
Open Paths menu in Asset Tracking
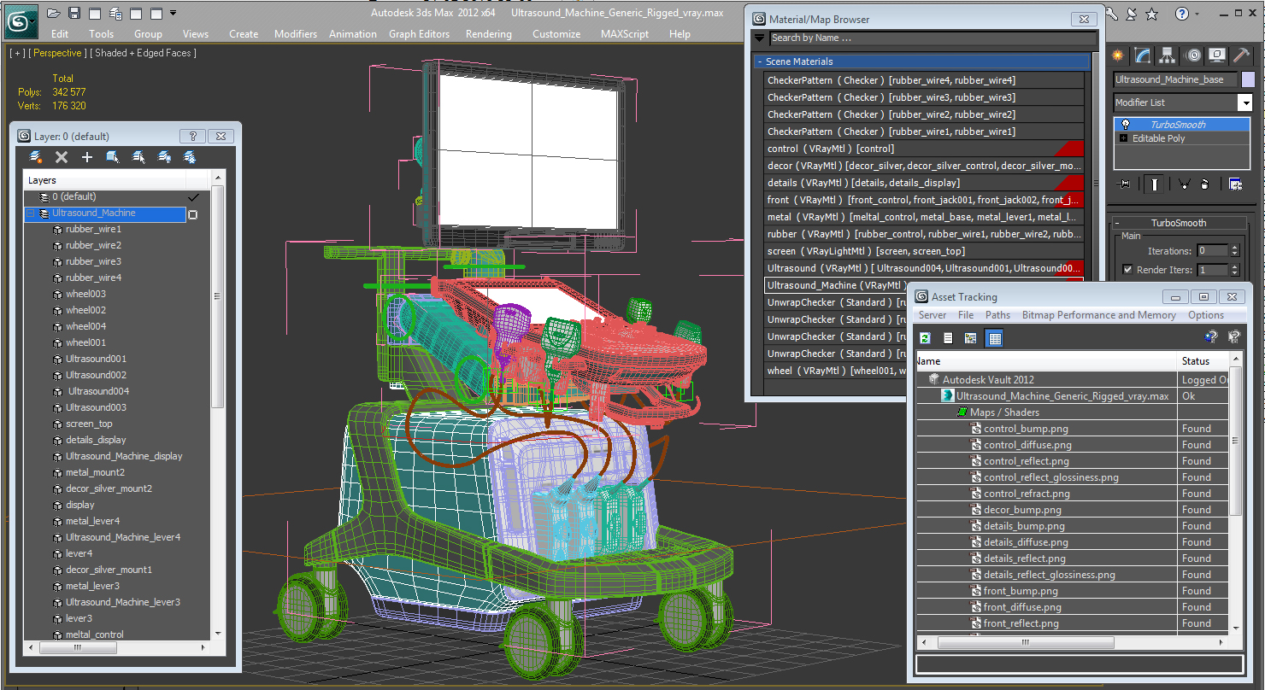997,315
